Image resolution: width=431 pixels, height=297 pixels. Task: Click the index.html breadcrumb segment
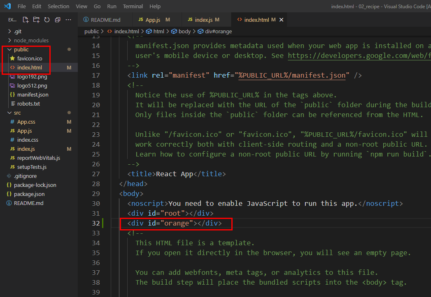[x=123, y=32]
